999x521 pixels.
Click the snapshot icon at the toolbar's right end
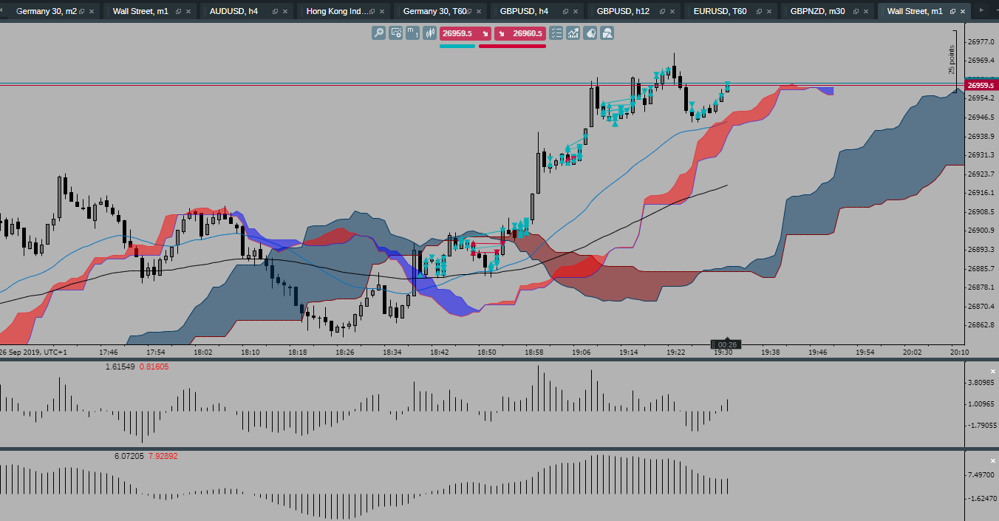607,33
